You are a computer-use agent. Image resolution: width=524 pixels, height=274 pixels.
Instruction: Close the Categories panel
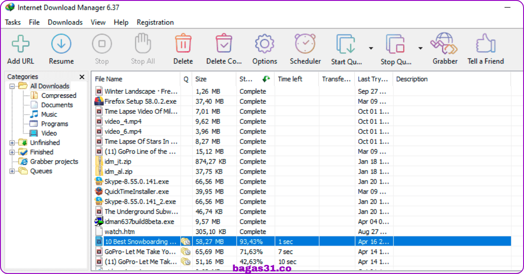pyautogui.click(x=82, y=77)
